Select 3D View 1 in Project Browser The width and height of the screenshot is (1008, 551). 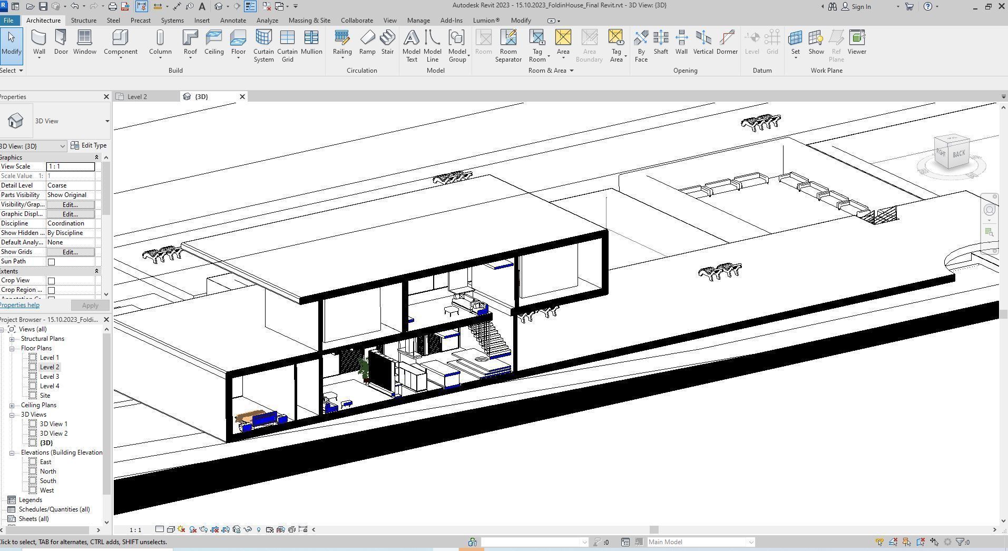click(x=54, y=424)
